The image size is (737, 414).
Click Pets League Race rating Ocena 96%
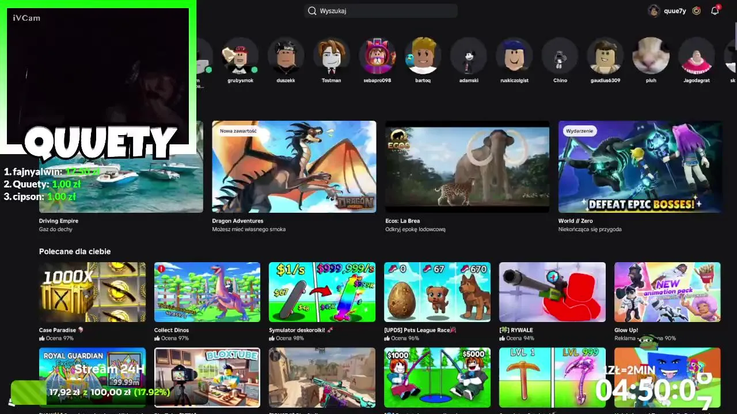pos(402,338)
